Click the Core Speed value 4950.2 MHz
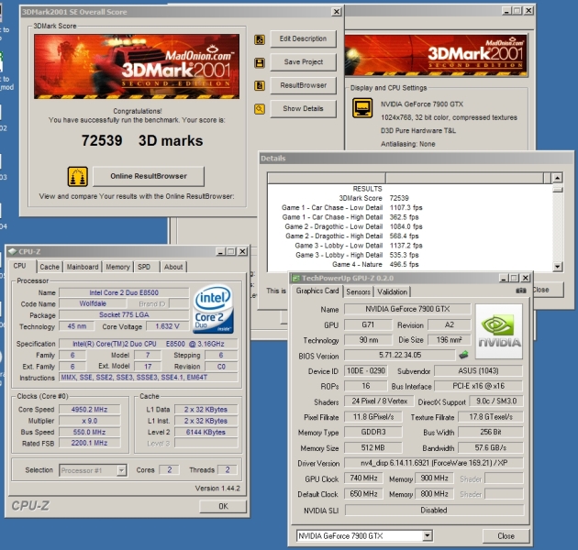Screen dimensions: 578x550 point(90,409)
